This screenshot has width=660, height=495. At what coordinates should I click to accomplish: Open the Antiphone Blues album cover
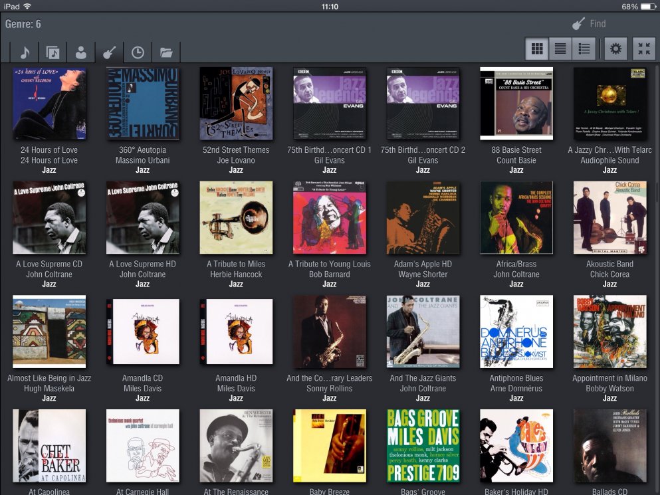coord(516,332)
